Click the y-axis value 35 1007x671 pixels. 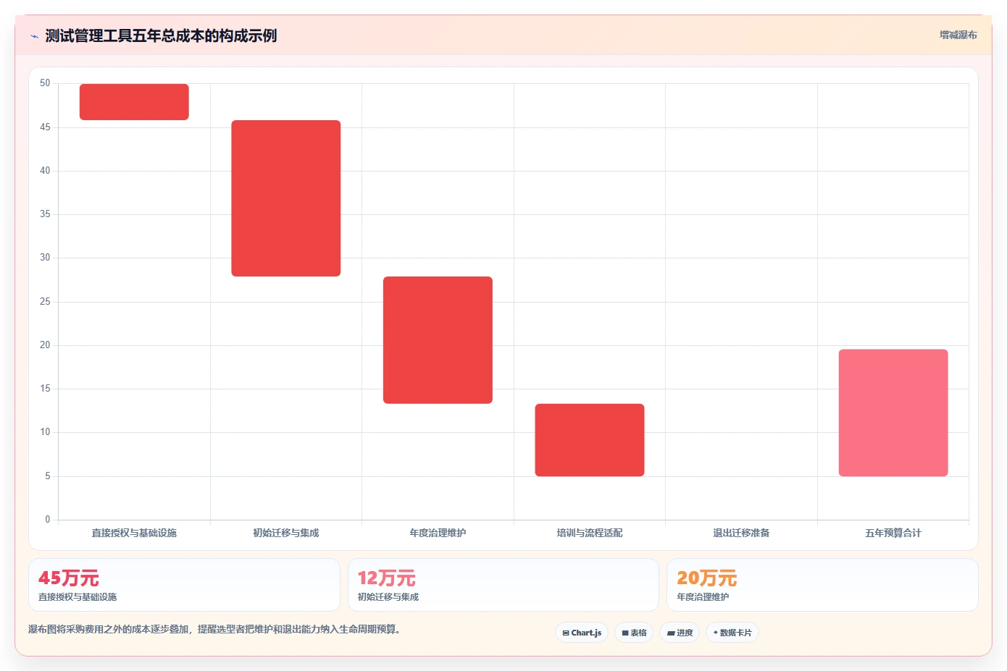click(x=45, y=214)
